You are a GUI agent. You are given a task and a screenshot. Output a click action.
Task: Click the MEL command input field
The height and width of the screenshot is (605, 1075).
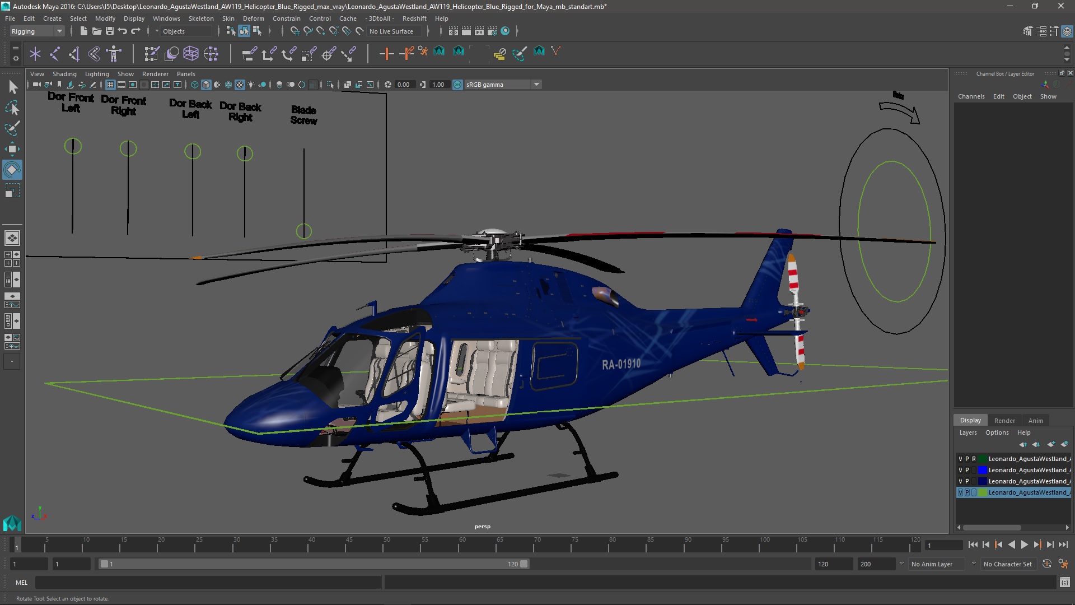click(208, 583)
